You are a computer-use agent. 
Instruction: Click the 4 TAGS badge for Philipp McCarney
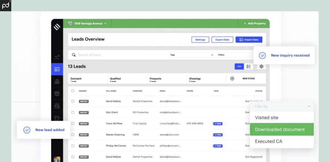coord(218,146)
